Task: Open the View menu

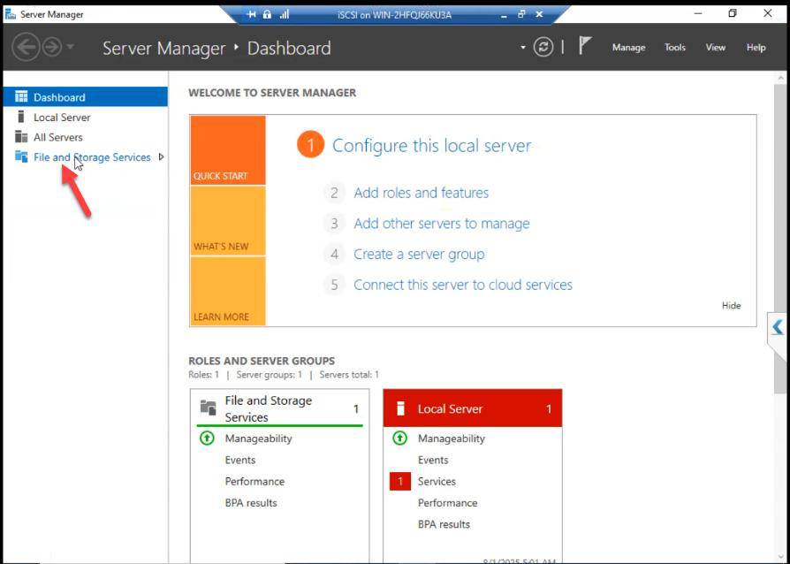Action: click(716, 48)
